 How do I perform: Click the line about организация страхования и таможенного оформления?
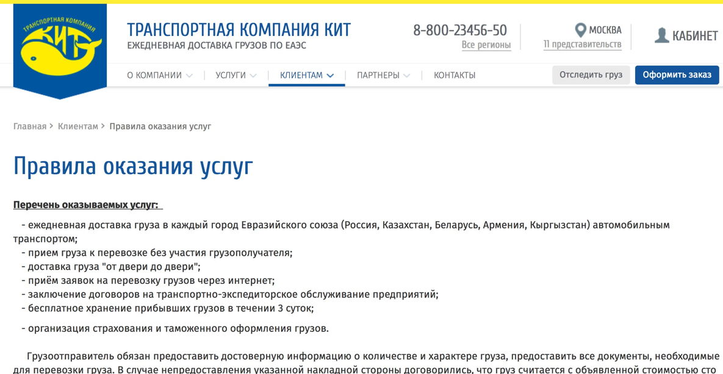175,330
